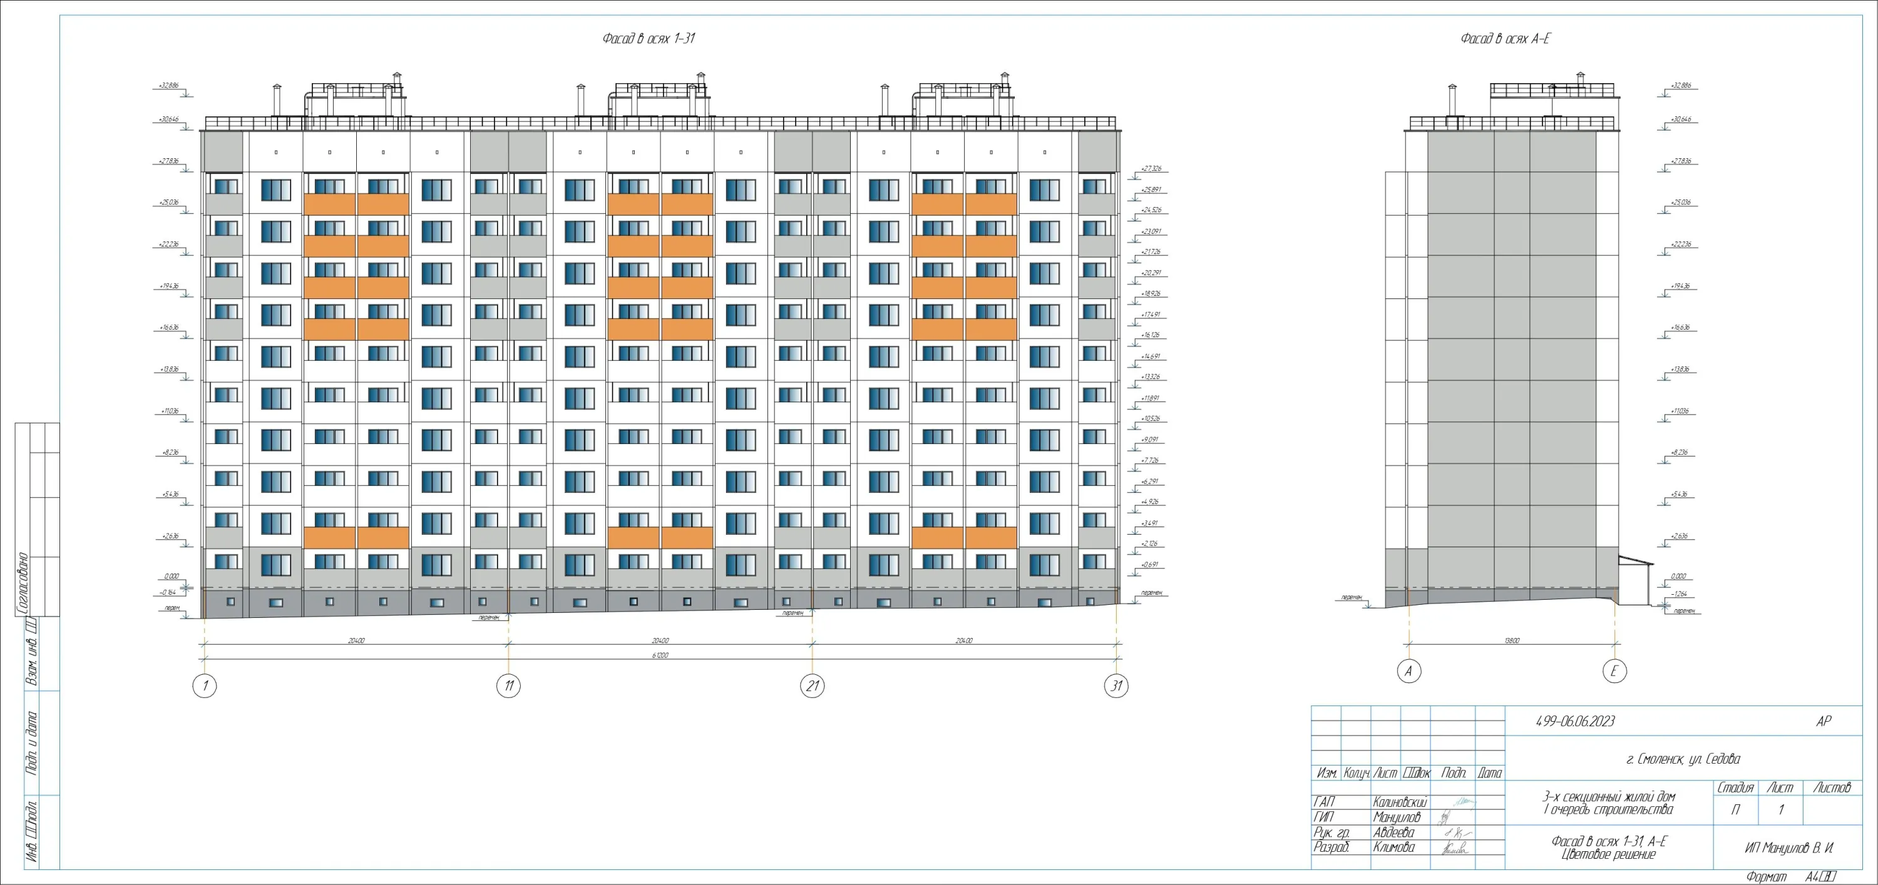Click the 'Изм.' header cell
This screenshot has height=885, width=1878.
[1326, 773]
